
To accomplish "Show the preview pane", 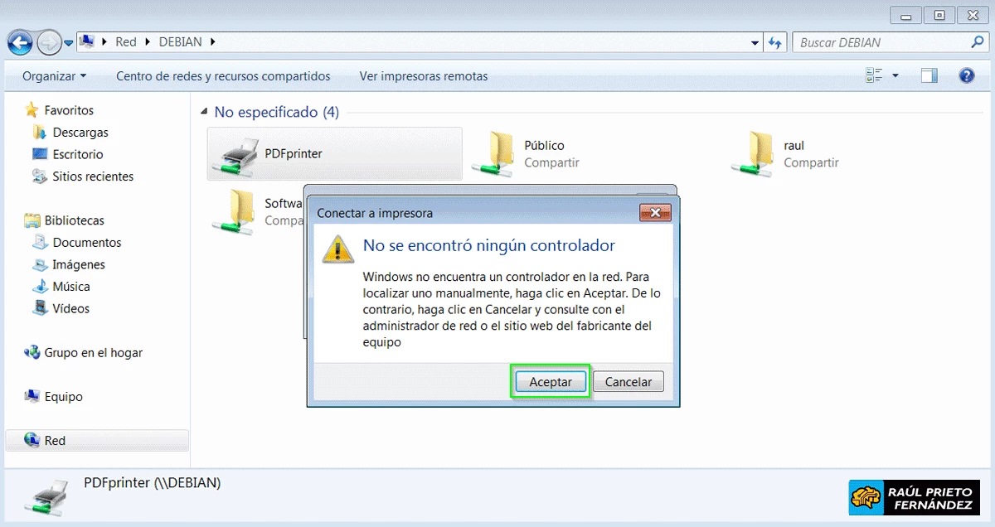I will click(x=928, y=75).
